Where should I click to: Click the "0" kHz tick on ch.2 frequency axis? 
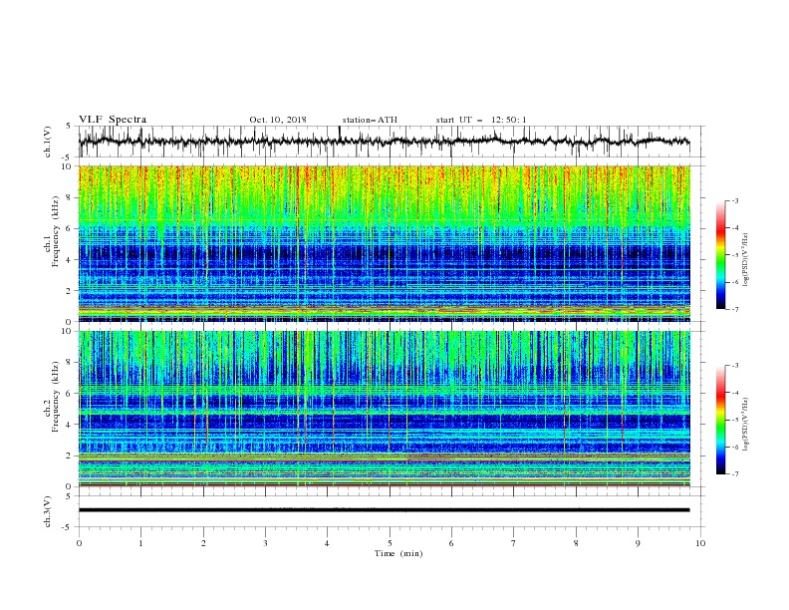pyautogui.click(x=69, y=486)
